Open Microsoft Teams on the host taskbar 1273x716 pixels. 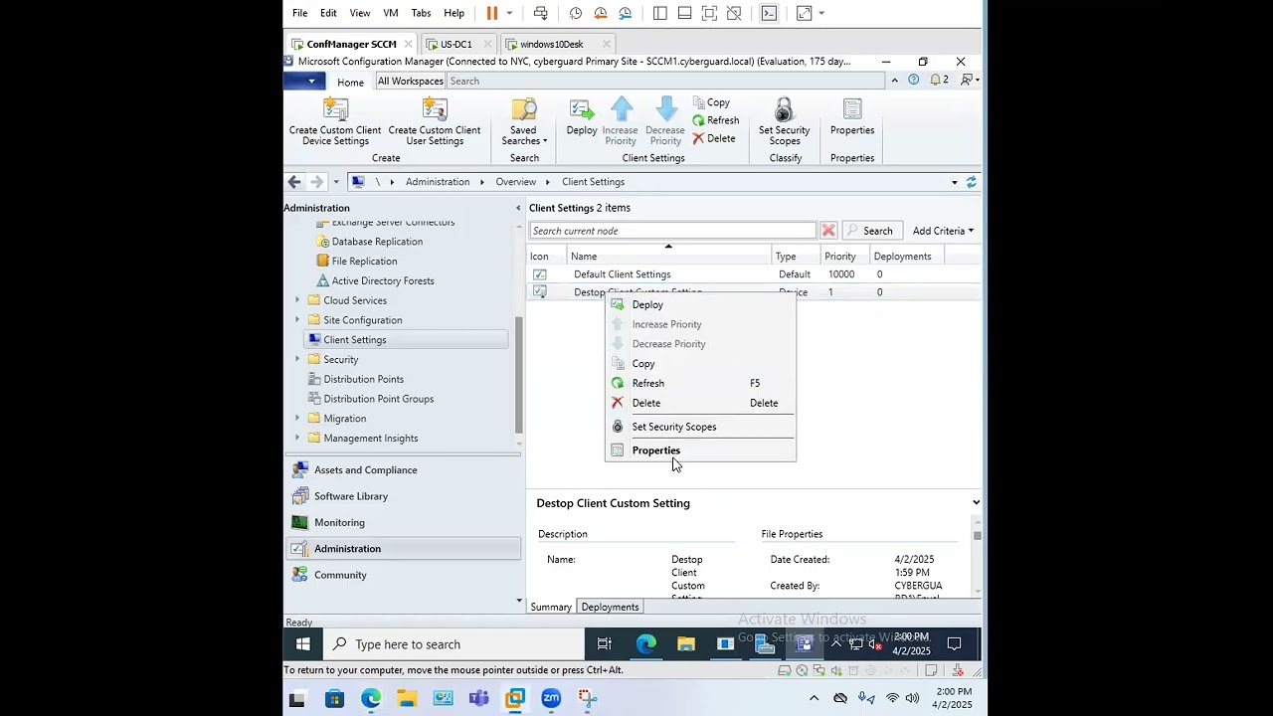(x=478, y=699)
